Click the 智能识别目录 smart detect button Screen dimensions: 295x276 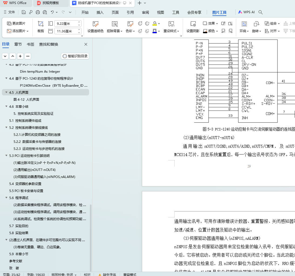point(75,56)
